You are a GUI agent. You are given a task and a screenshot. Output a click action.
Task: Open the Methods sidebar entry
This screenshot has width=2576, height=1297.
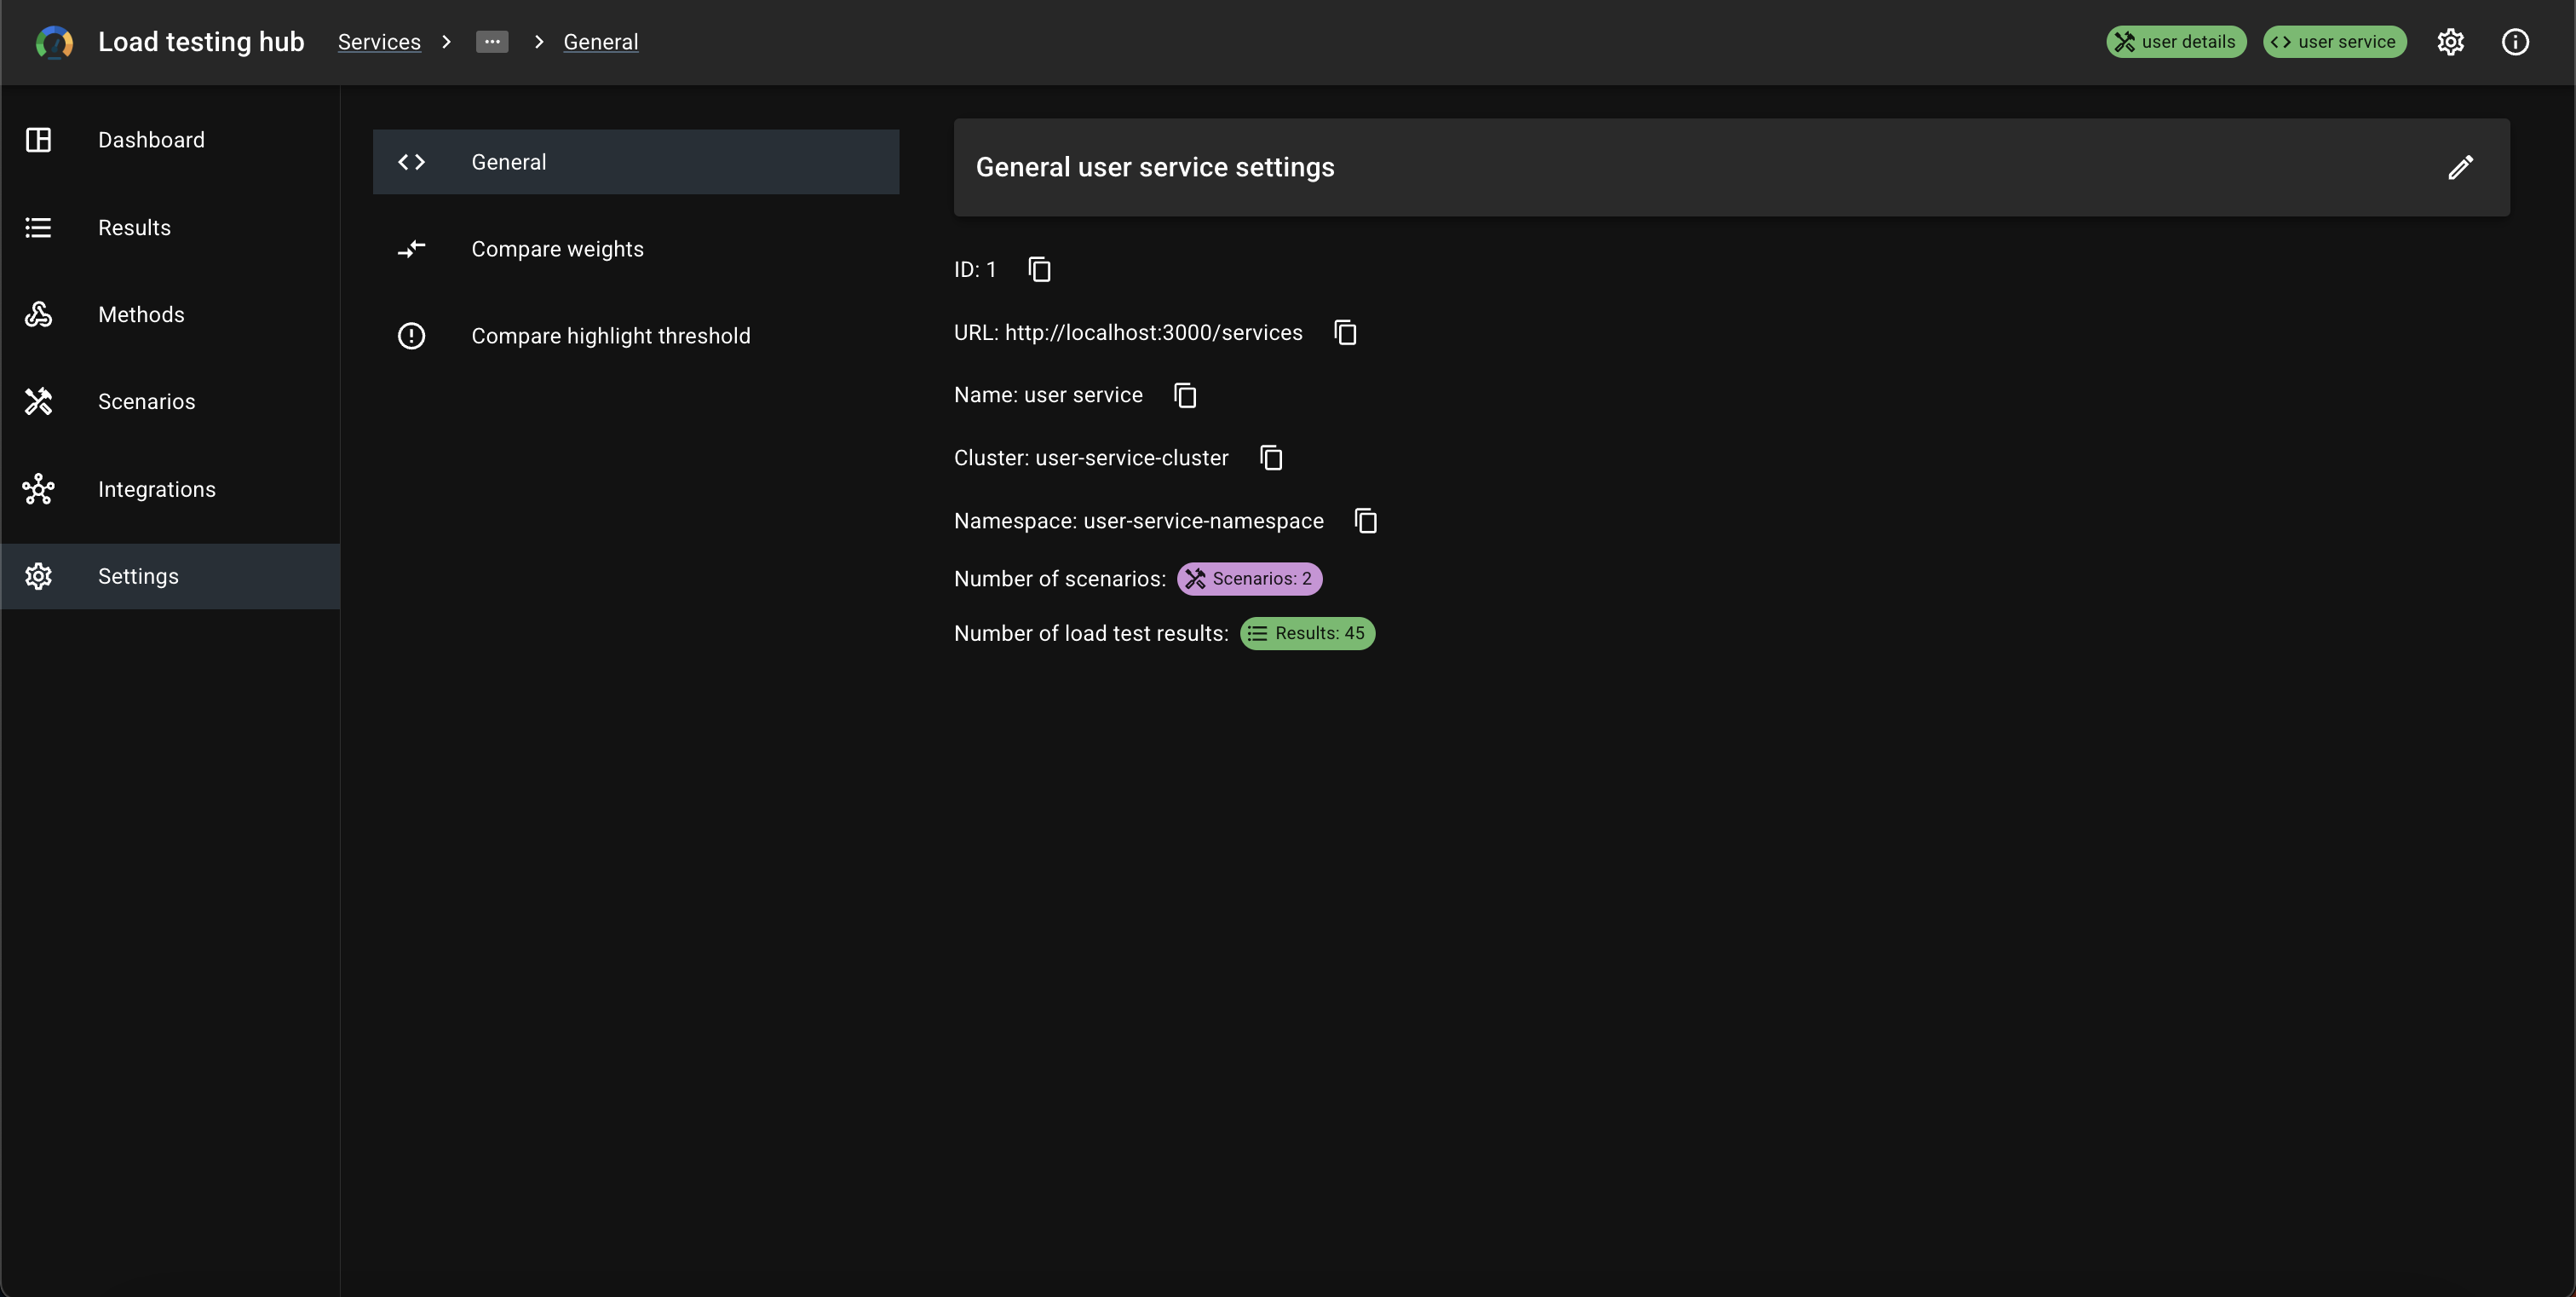(170, 315)
